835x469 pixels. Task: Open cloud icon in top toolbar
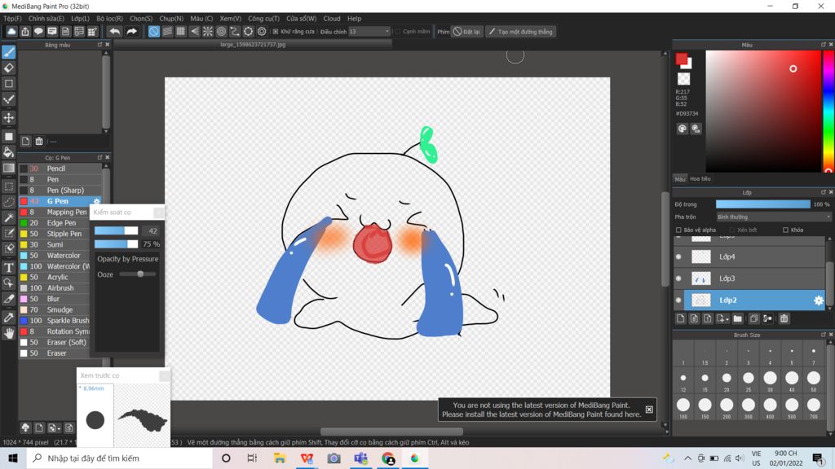pyautogui.click(x=11, y=32)
